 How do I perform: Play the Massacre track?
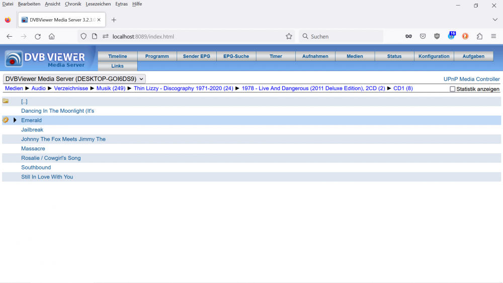[33, 148]
